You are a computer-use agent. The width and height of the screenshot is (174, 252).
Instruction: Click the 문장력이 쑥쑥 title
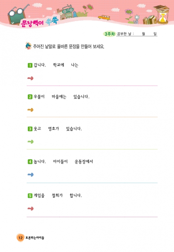(40, 22)
